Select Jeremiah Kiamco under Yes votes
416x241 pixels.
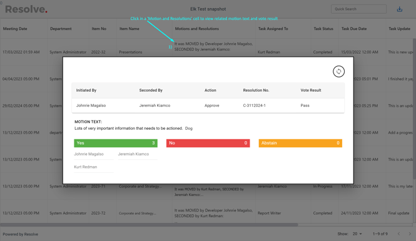(x=133, y=154)
